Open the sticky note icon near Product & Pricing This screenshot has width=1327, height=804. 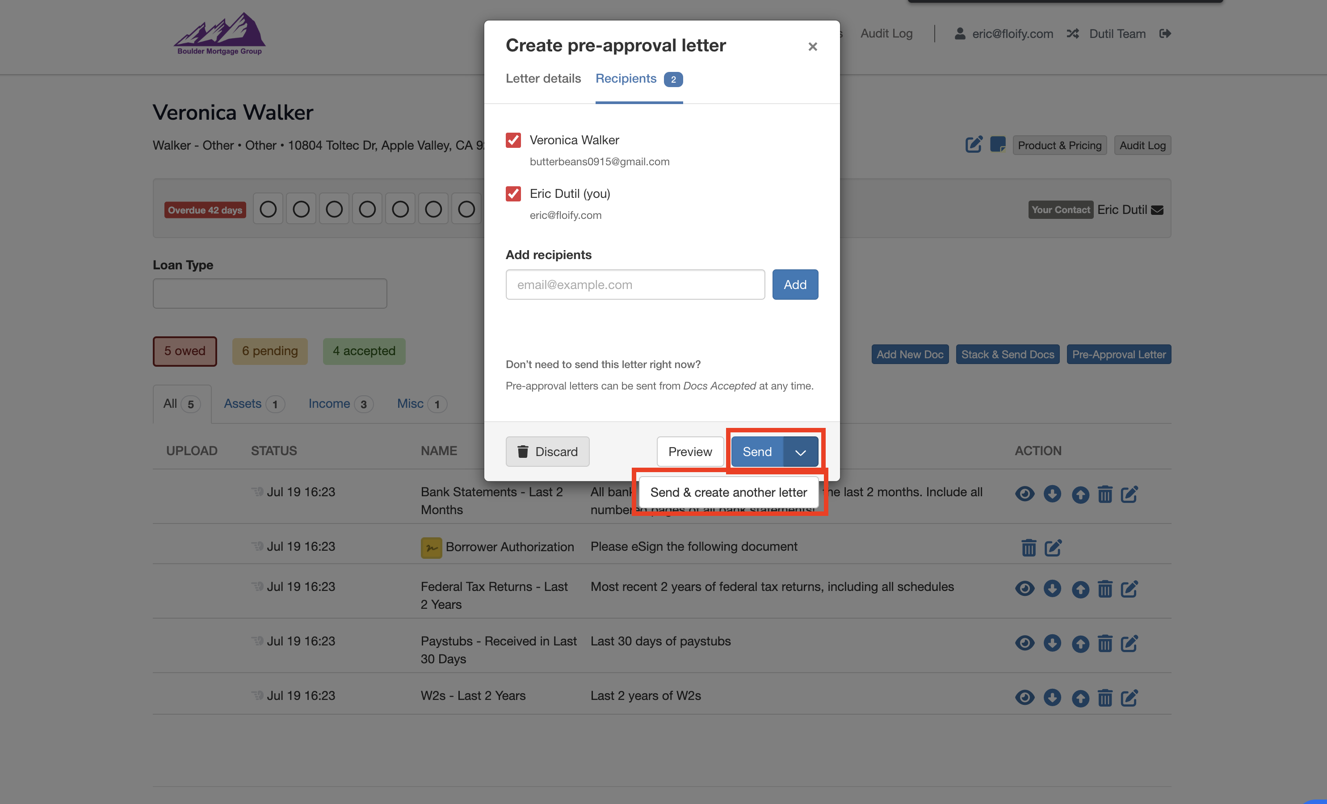click(x=997, y=144)
